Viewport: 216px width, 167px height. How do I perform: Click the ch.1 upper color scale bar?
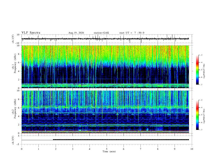coord(197,70)
